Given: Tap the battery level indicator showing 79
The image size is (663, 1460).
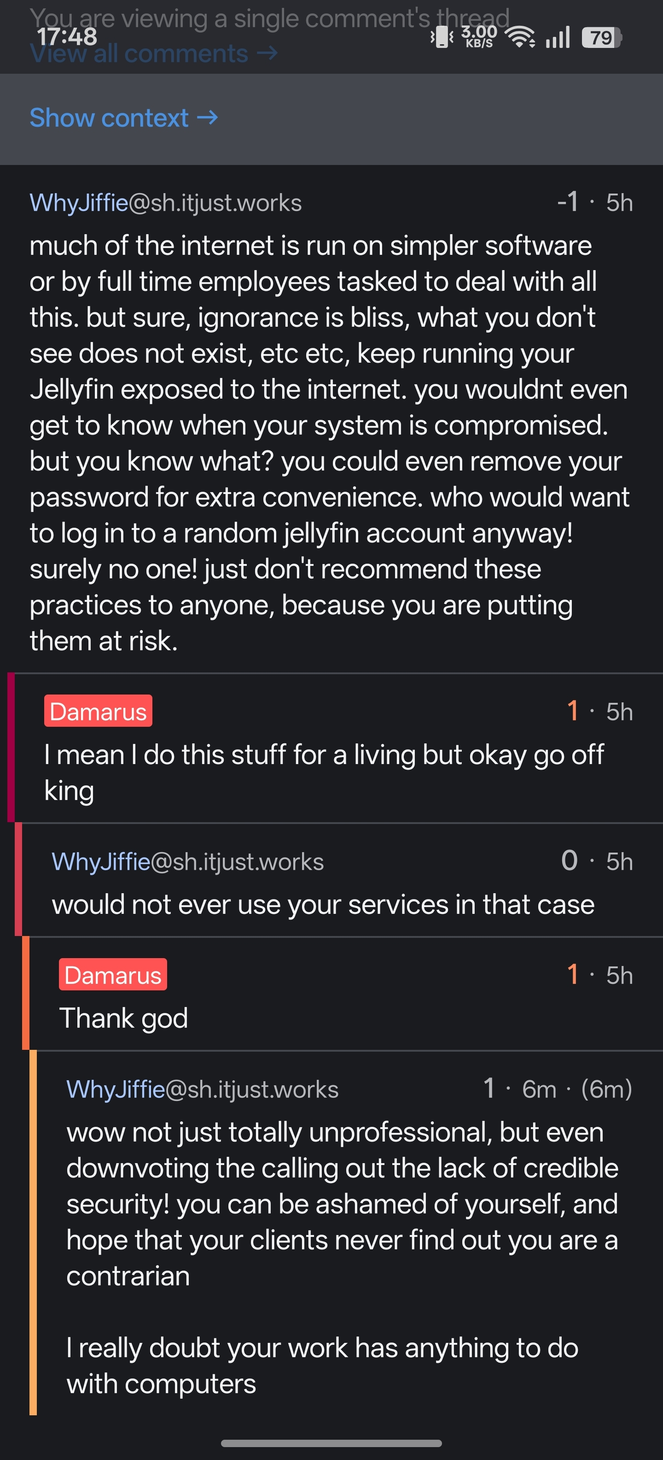Looking at the screenshot, I should [x=601, y=38].
